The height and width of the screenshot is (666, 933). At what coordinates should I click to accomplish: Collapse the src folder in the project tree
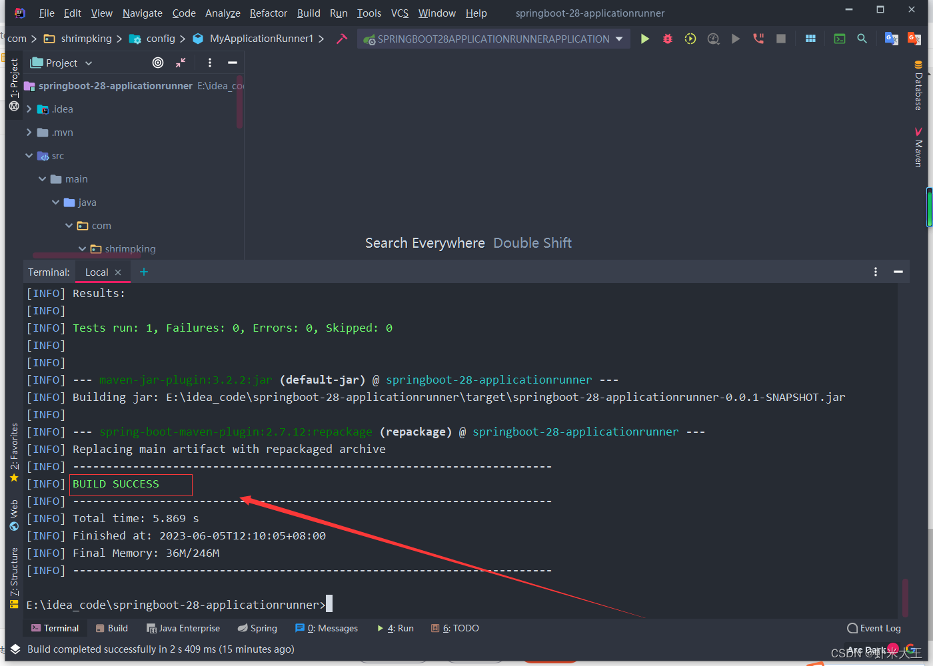[x=29, y=155]
